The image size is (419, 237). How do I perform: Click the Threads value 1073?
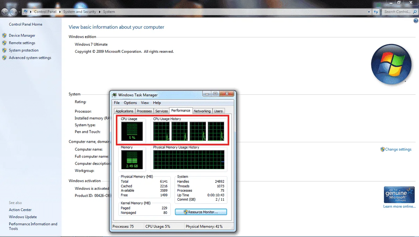(220, 186)
